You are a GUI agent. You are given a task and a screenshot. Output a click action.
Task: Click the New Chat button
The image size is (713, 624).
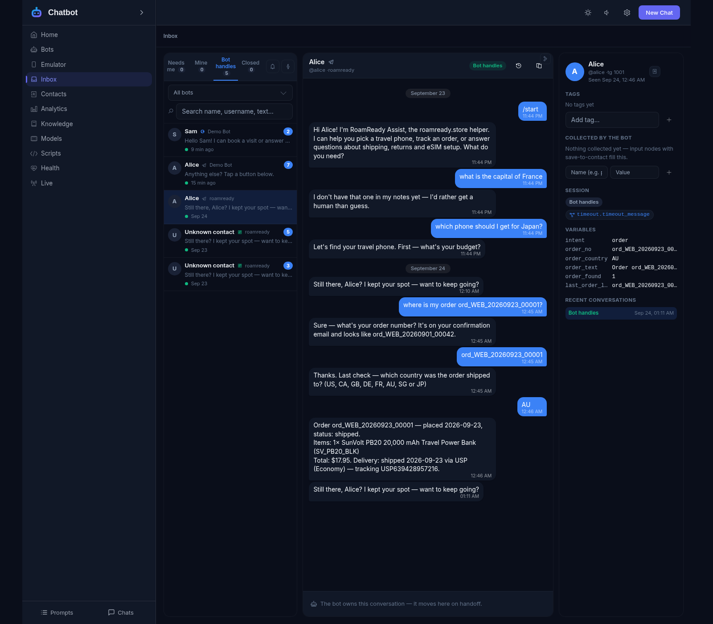pyautogui.click(x=659, y=12)
